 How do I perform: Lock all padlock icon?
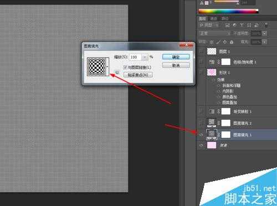[x=232, y=42]
